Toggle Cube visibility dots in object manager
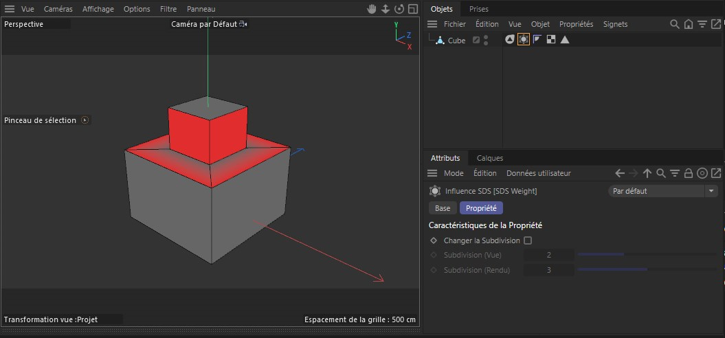This screenshot has height=338, width=725. tap(486, 40)
